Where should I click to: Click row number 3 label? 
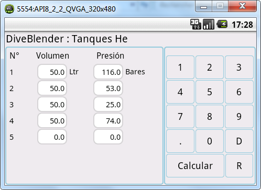[12, 105]
